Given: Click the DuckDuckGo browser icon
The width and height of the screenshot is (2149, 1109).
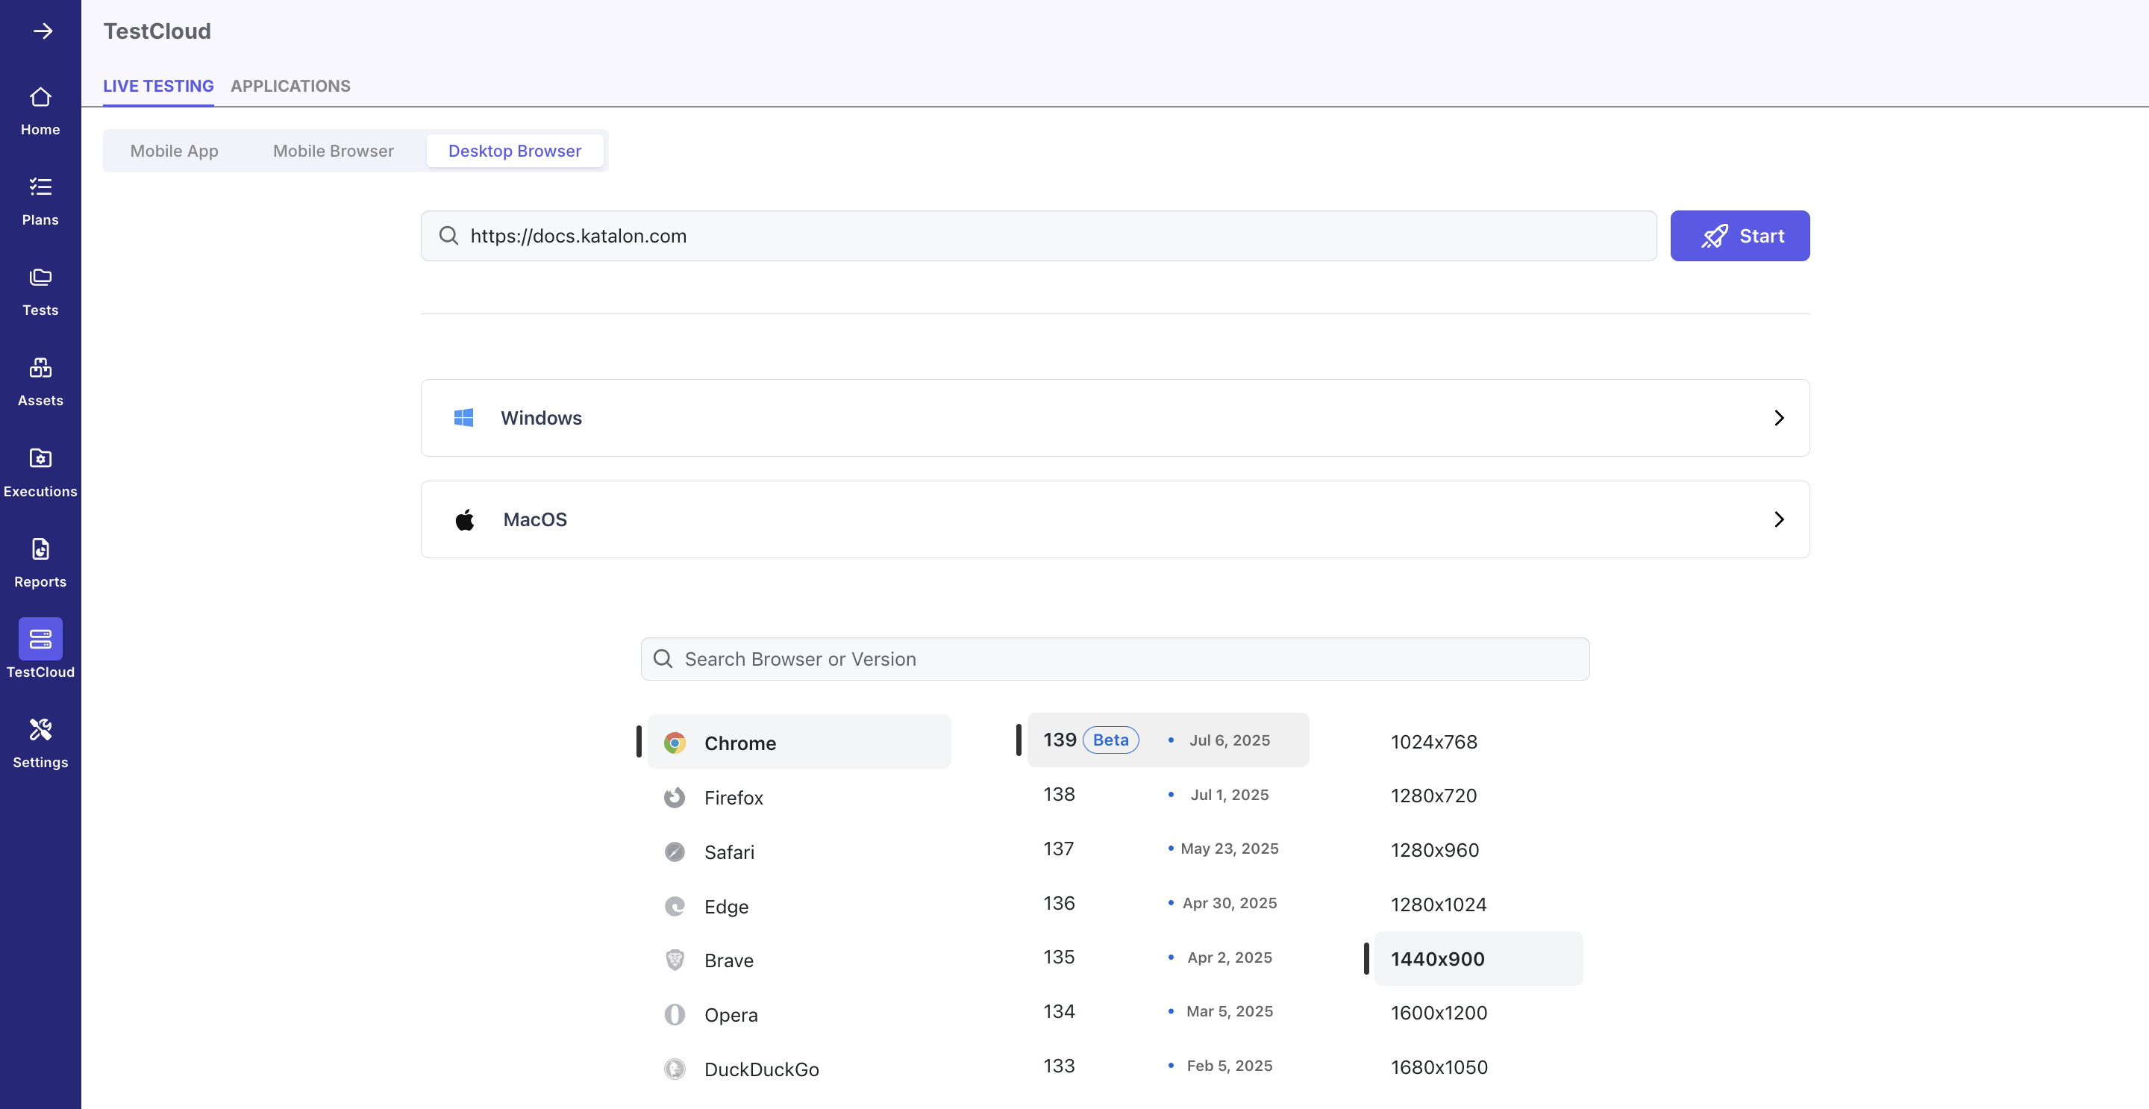Looking at the screenshot, I should (675, 1068).
